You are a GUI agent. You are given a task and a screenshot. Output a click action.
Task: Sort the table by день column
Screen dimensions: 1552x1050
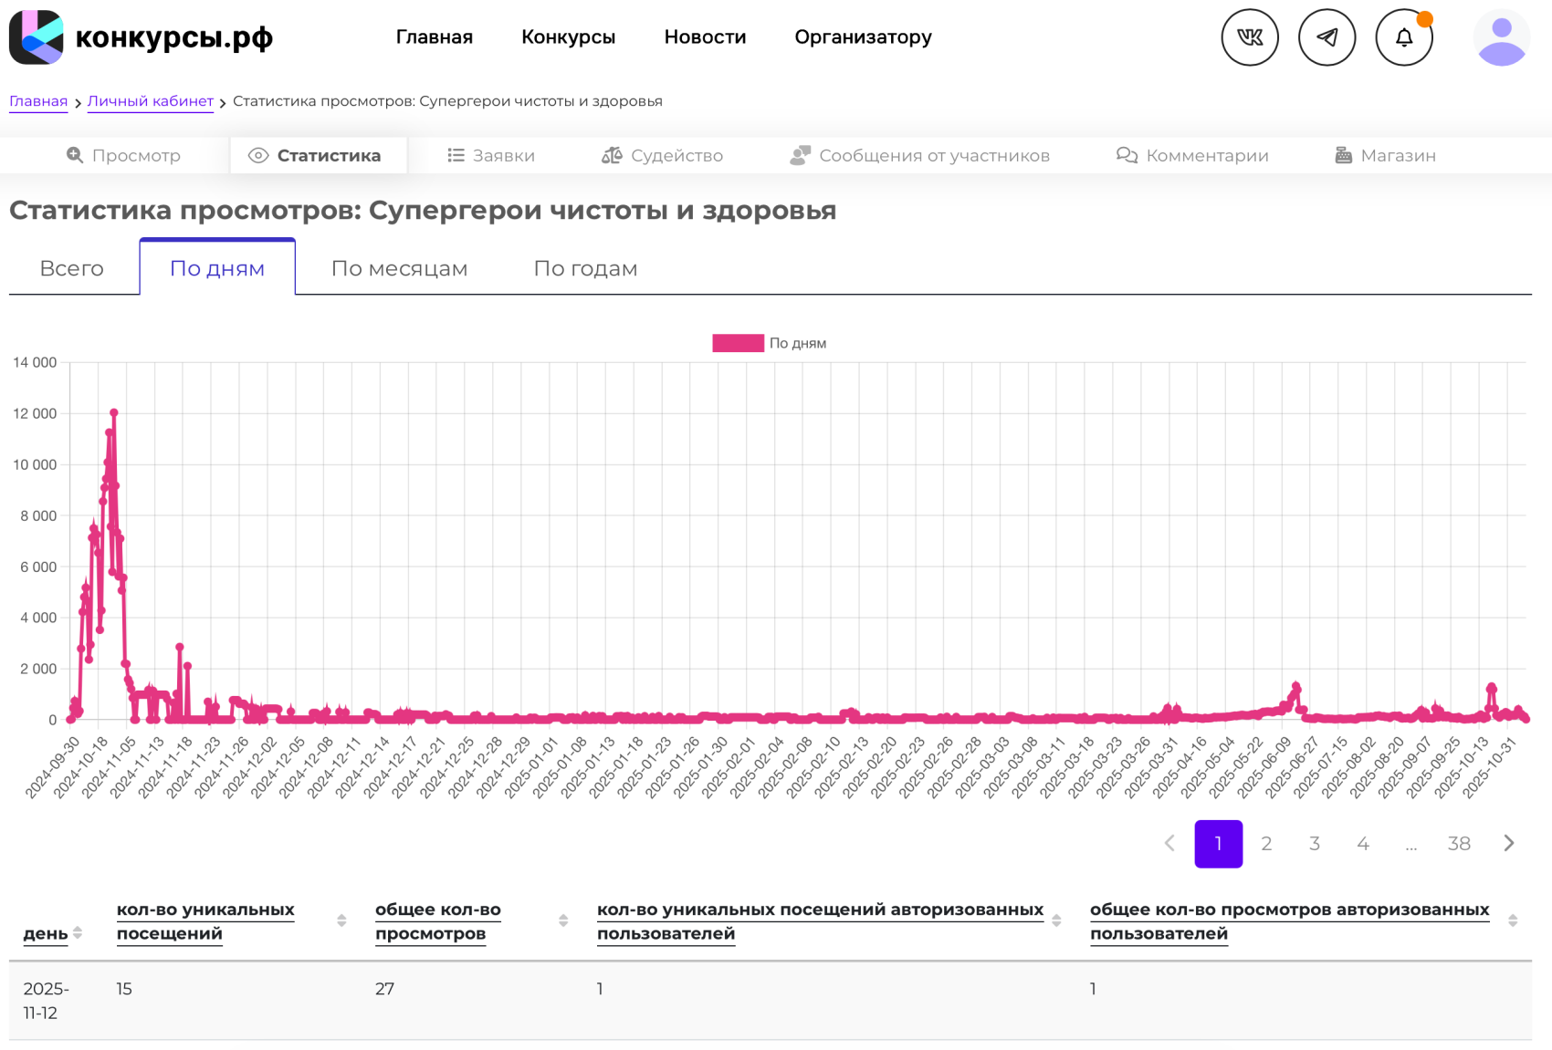coord(78,932)
